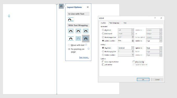Switch to the Size tab
Screen dimensions: 177x98
click(x=125, y=23)
